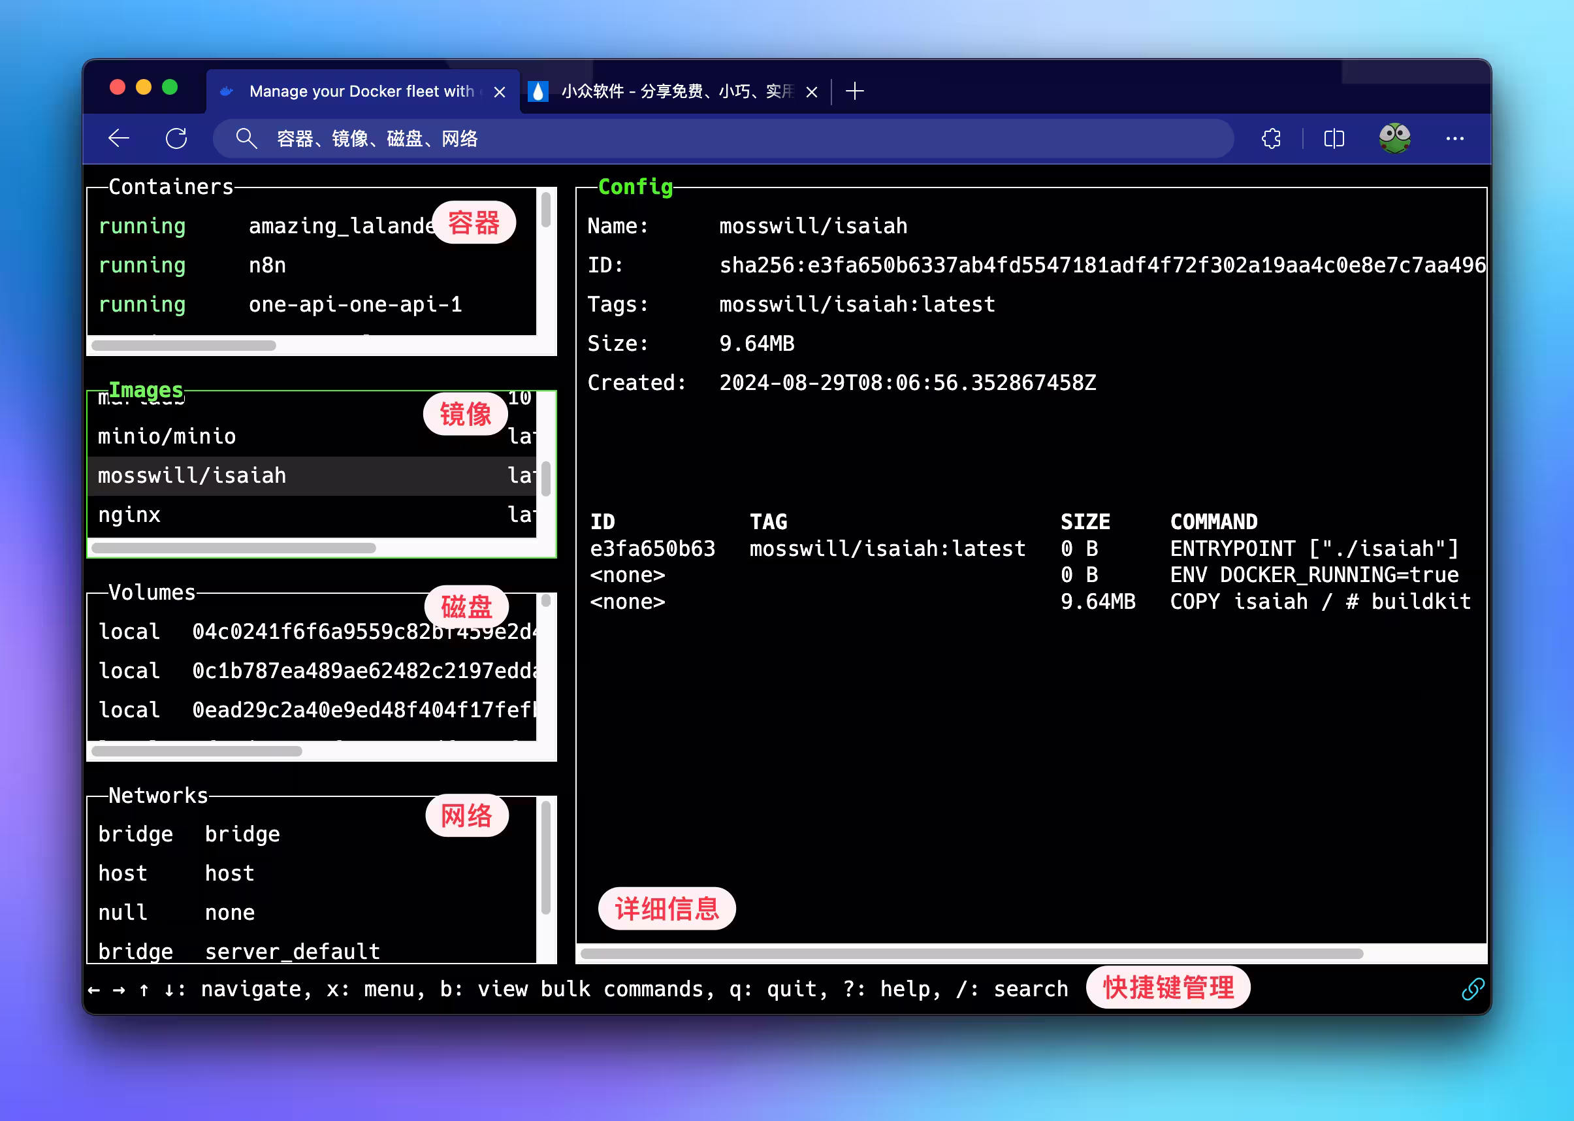Click the Docker whale favicon on first tab
The height and width of the screenshot is (1121, 1574).
pyautogui.click(x=227, y=91)
